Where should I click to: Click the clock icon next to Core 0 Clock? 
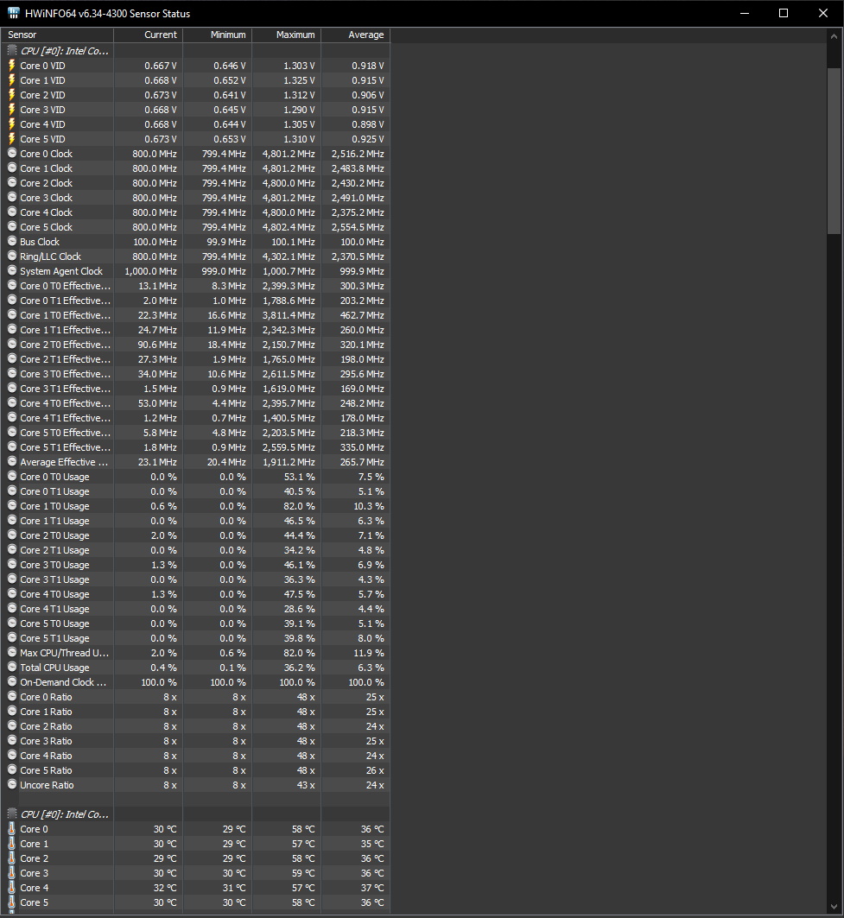[12, 154]
